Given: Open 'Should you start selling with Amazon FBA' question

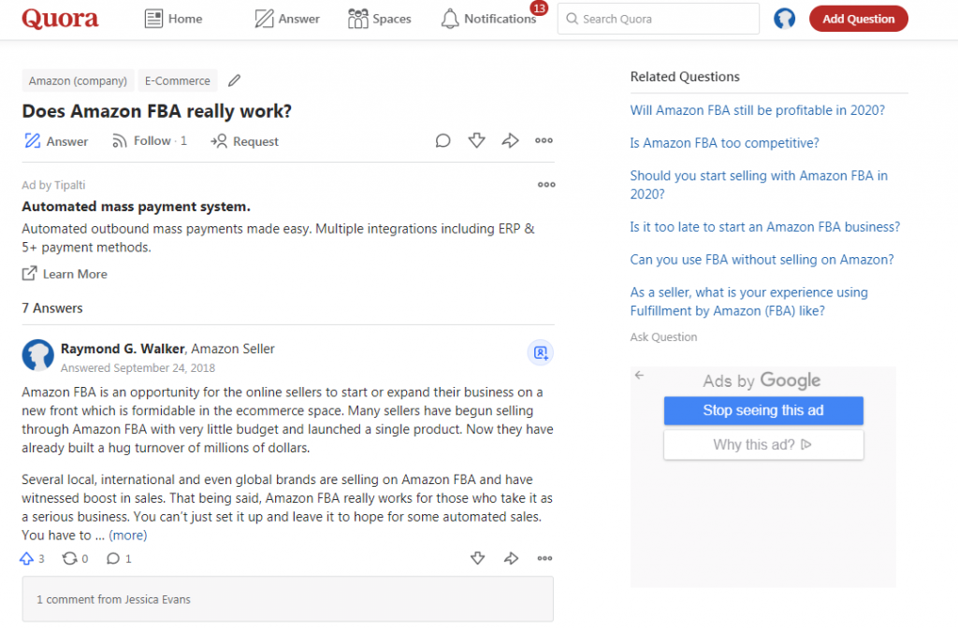Looking at the screenshot, I should [x=759, y=185].
